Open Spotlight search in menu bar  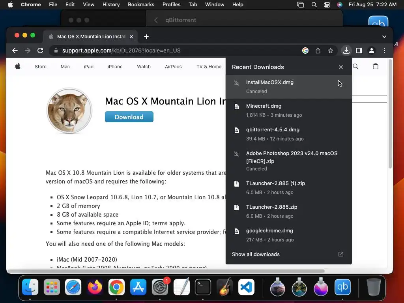314,5
